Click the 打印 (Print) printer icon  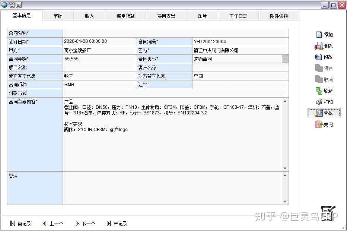point(319,102)
